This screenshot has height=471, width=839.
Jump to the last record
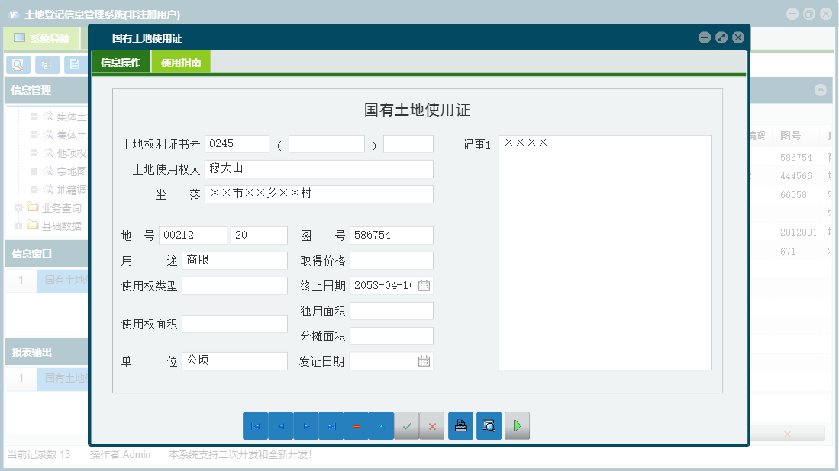pos(331,425)
